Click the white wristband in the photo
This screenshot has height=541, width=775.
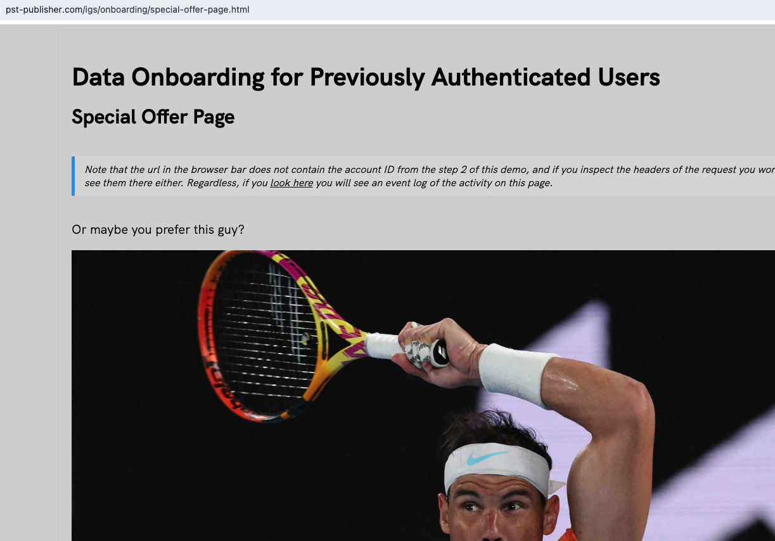coord(516,374)
